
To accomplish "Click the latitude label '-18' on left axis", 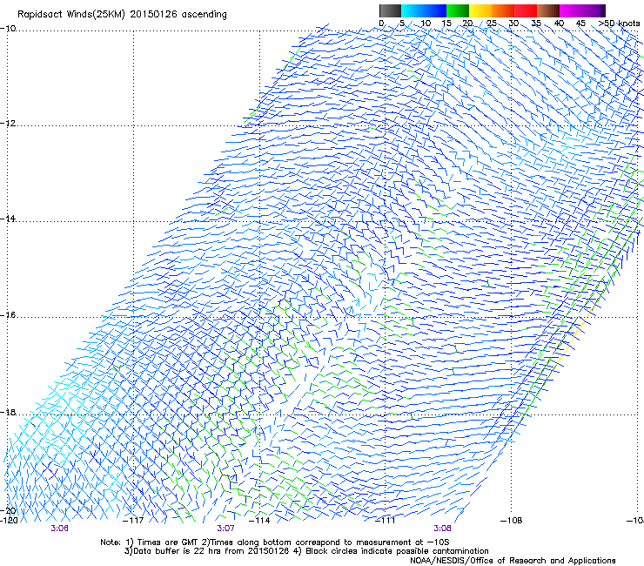I will point(8,412).
